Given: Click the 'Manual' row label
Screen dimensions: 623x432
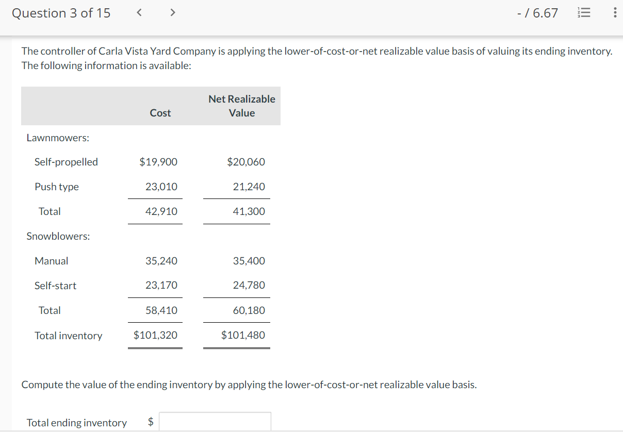Looking at the screenshot, I should pyautogui.click(x=51, y=261).
